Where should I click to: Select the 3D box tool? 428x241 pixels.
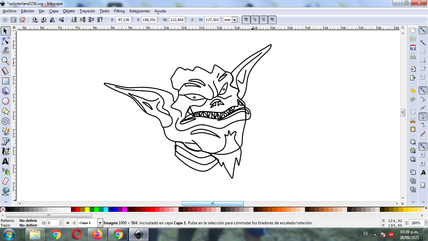(5, 91)
